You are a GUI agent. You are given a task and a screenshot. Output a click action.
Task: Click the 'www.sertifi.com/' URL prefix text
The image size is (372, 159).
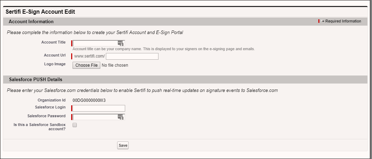click(89, 56)
